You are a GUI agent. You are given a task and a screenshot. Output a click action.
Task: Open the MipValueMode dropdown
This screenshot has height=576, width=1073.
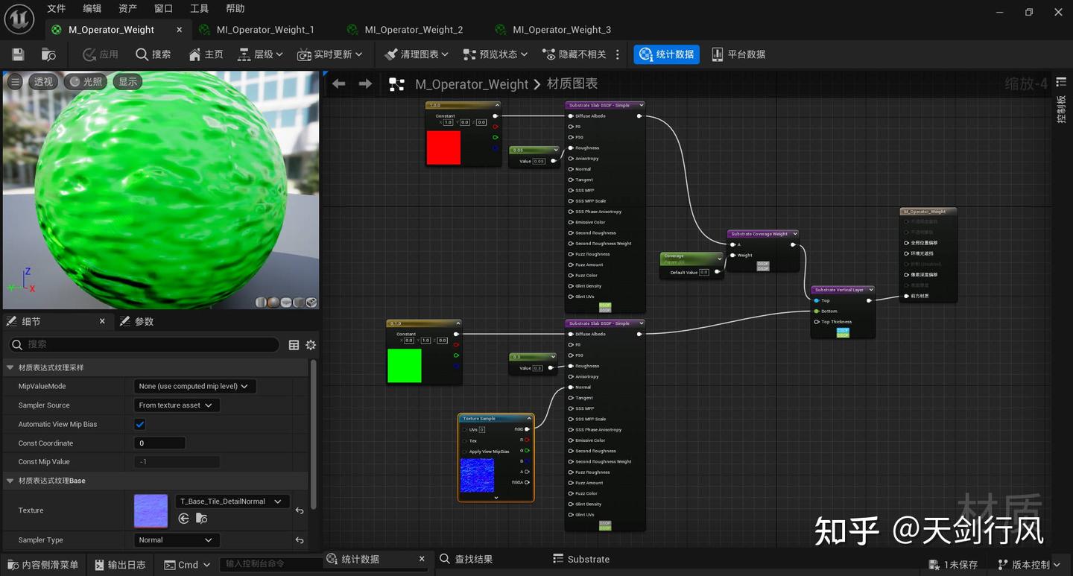194,386
